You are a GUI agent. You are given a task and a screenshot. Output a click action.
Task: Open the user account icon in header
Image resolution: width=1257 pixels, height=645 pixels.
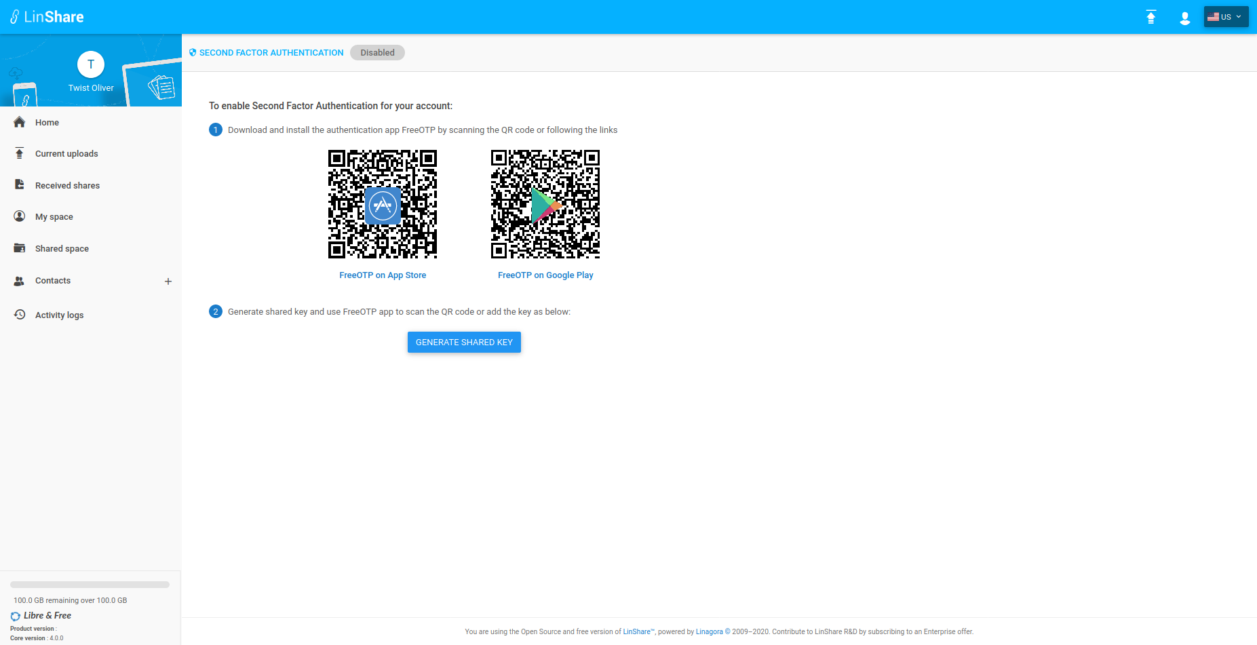point(1185,18)
